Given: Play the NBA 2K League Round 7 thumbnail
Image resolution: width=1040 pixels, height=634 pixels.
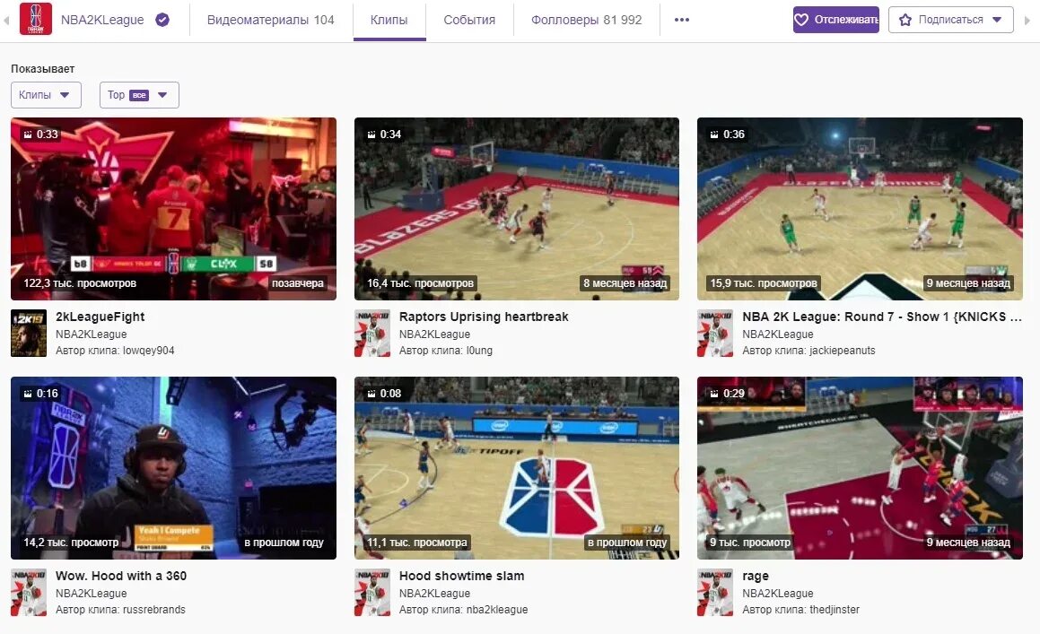Looking at the screenshot, I should click(860, 209).
